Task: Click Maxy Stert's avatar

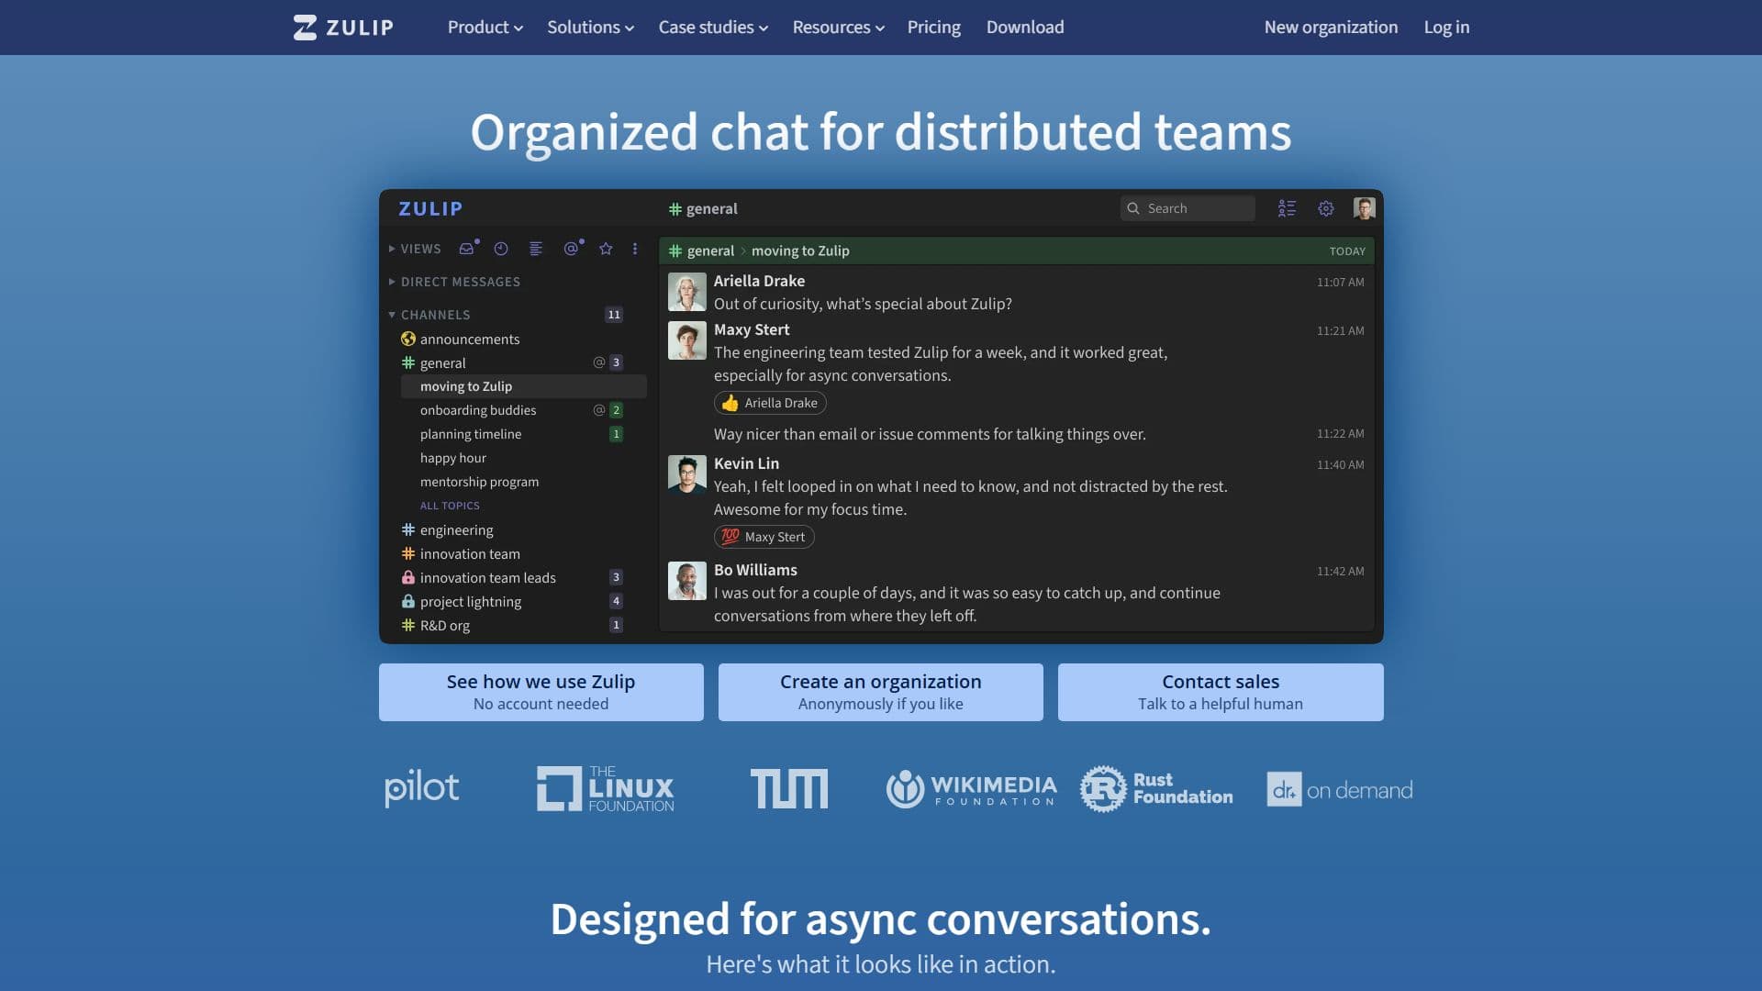Action: tap(686, 340)
